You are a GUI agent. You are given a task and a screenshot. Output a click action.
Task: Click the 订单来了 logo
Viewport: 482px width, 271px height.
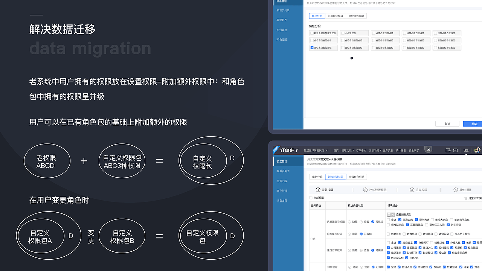[289, 150]
